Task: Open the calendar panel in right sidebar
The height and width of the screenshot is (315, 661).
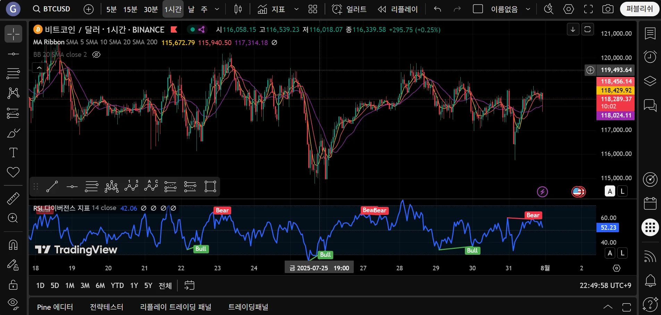Action: 650,203
